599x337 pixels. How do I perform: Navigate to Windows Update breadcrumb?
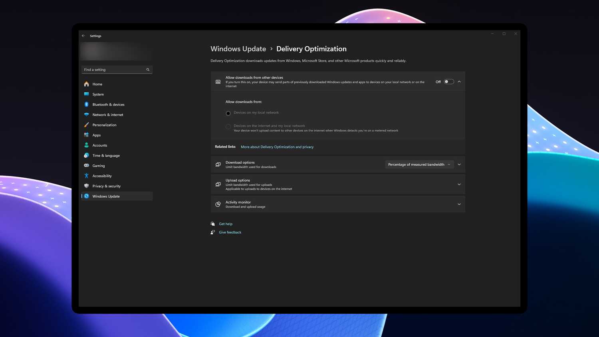pos(238,49)
